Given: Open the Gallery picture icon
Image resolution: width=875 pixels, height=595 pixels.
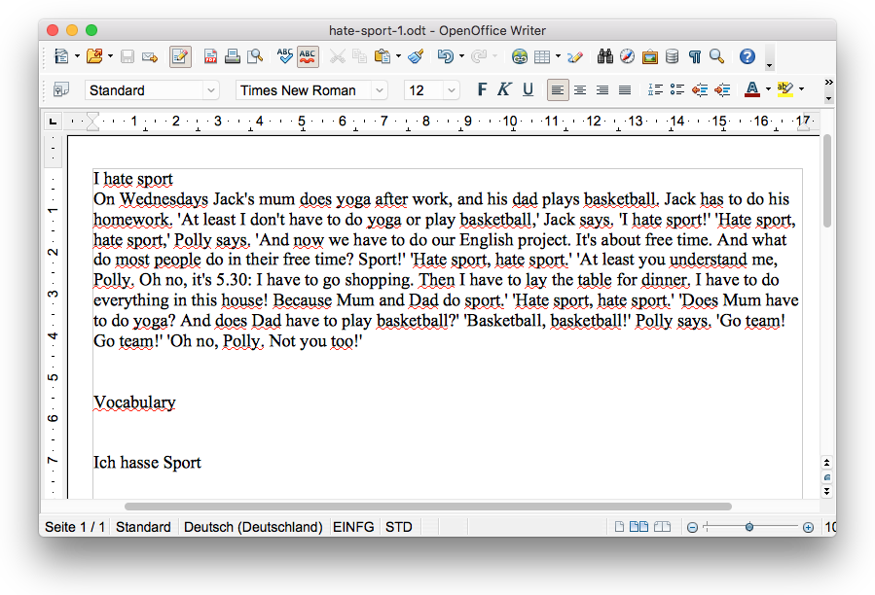Looking at the screenshot, I should [649, 56].
